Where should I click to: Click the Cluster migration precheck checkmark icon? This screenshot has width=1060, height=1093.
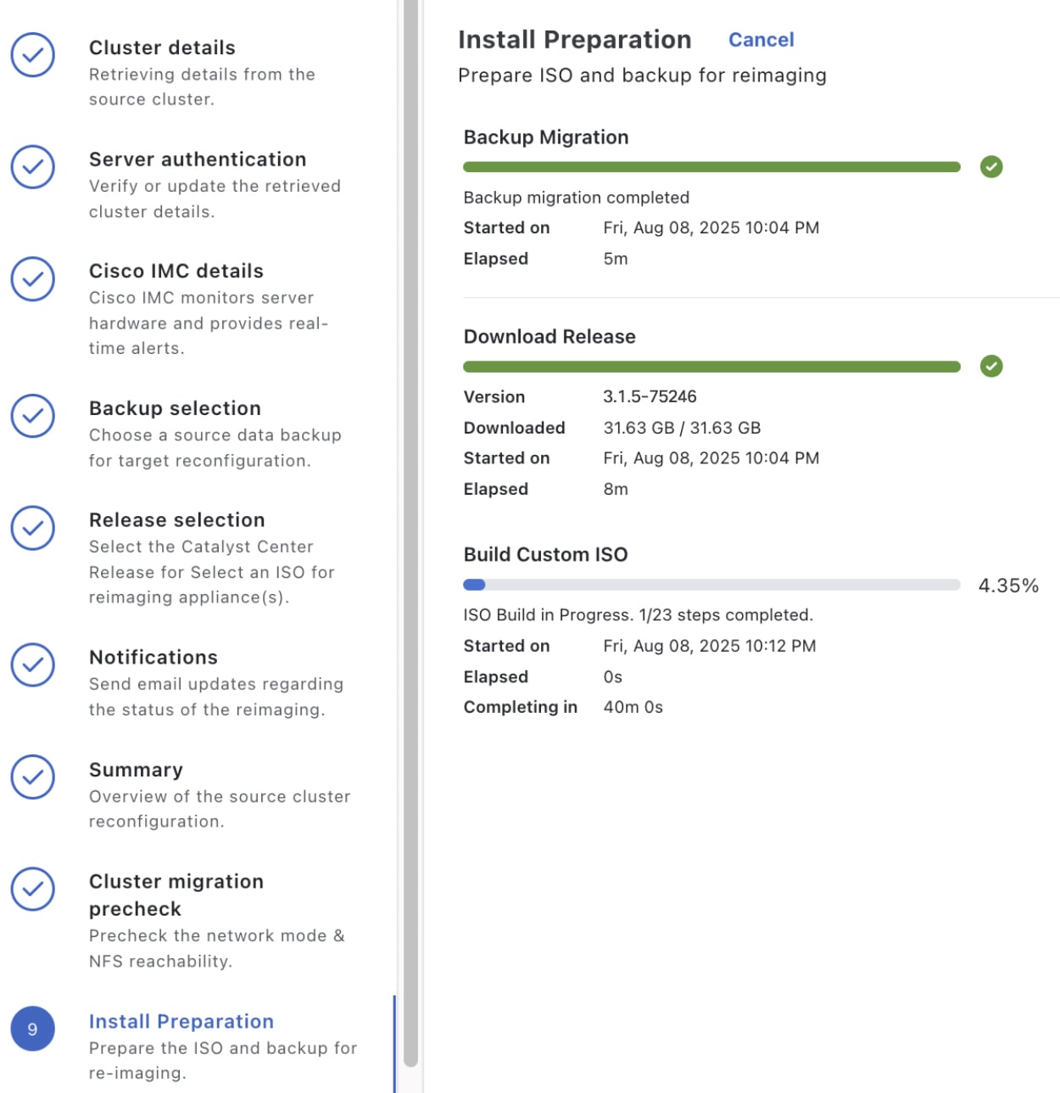tap(33, 888)
